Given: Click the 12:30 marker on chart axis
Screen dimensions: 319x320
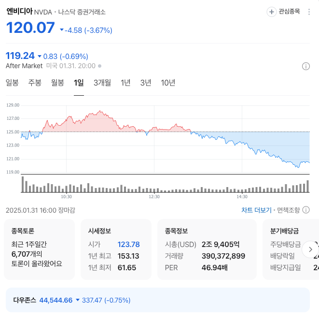Looking at the screenshot, I should [154, 197].
